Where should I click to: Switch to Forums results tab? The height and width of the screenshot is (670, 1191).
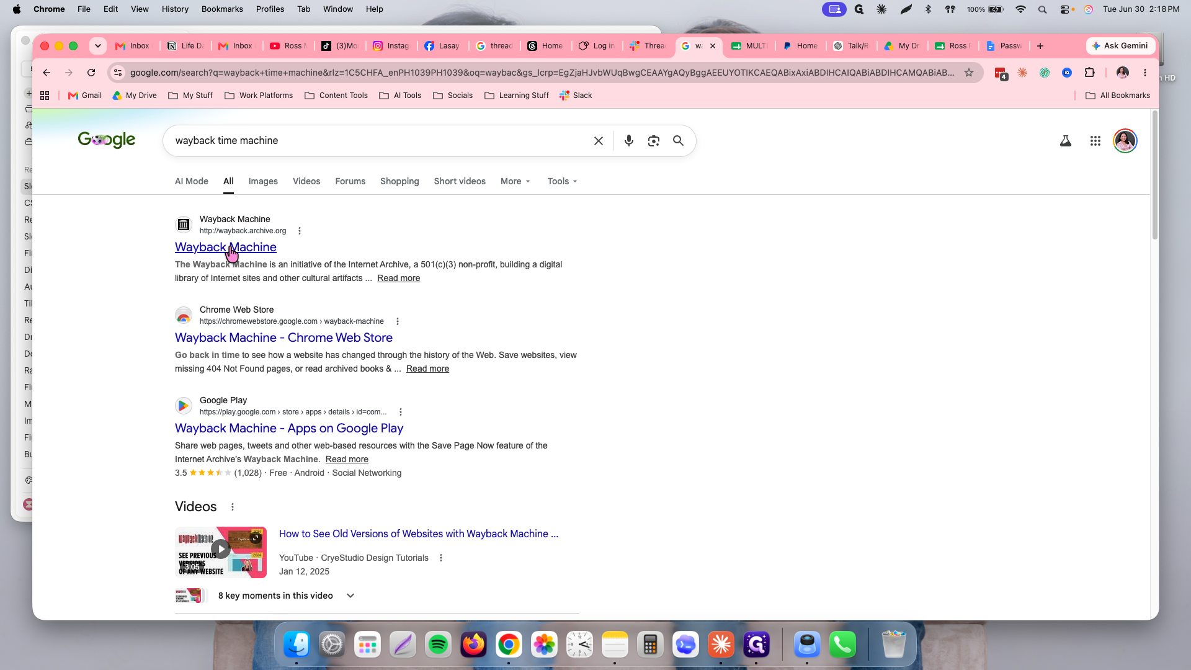(350, 181)
